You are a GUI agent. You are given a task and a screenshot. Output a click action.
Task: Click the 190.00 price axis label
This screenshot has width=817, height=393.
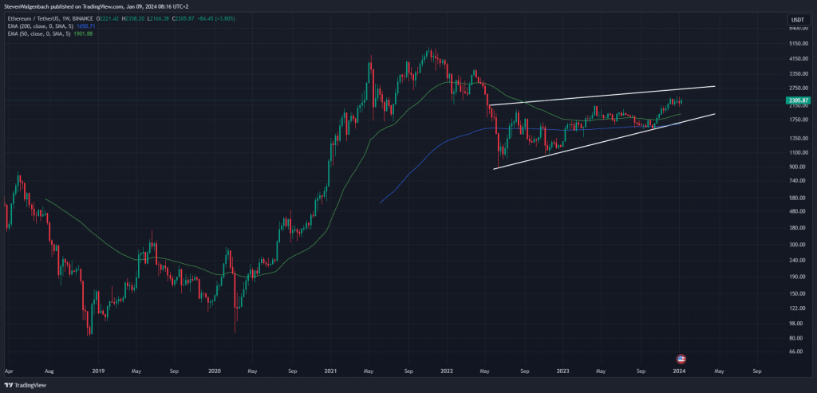point(797,277)
